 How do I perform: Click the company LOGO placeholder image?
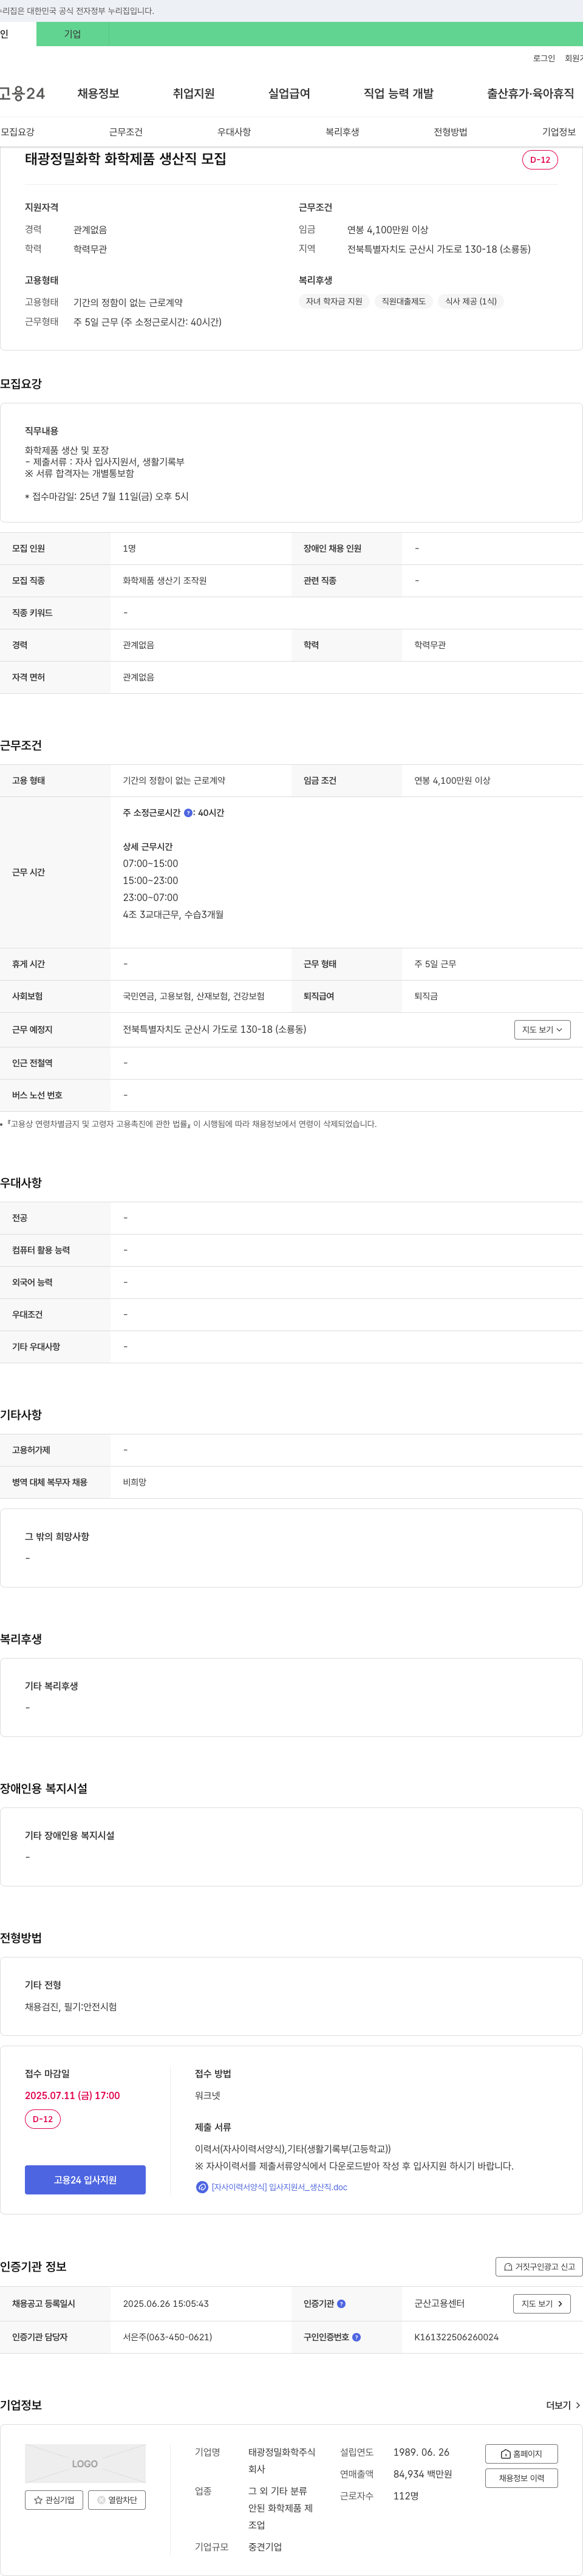pyautogui.click(x=85, y=2463)
